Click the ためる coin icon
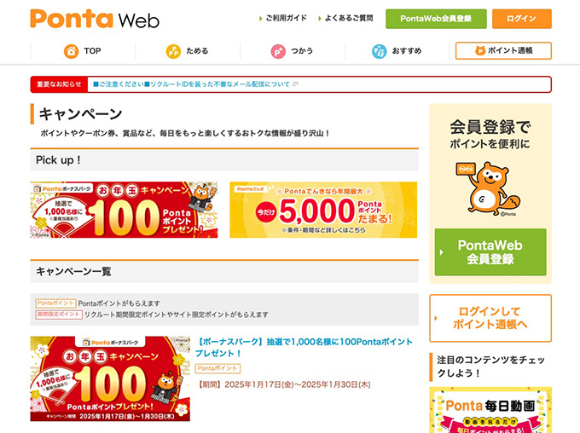The height and width of the screenshot is (433, 580). 173,51
